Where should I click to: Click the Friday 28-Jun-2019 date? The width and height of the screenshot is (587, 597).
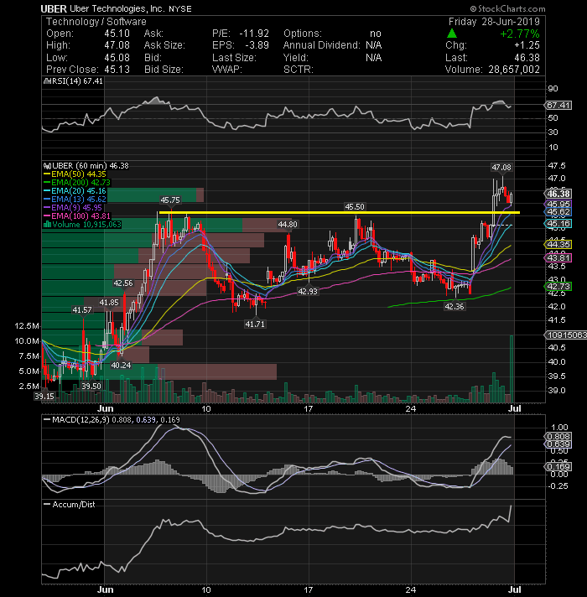coord(494,22)
